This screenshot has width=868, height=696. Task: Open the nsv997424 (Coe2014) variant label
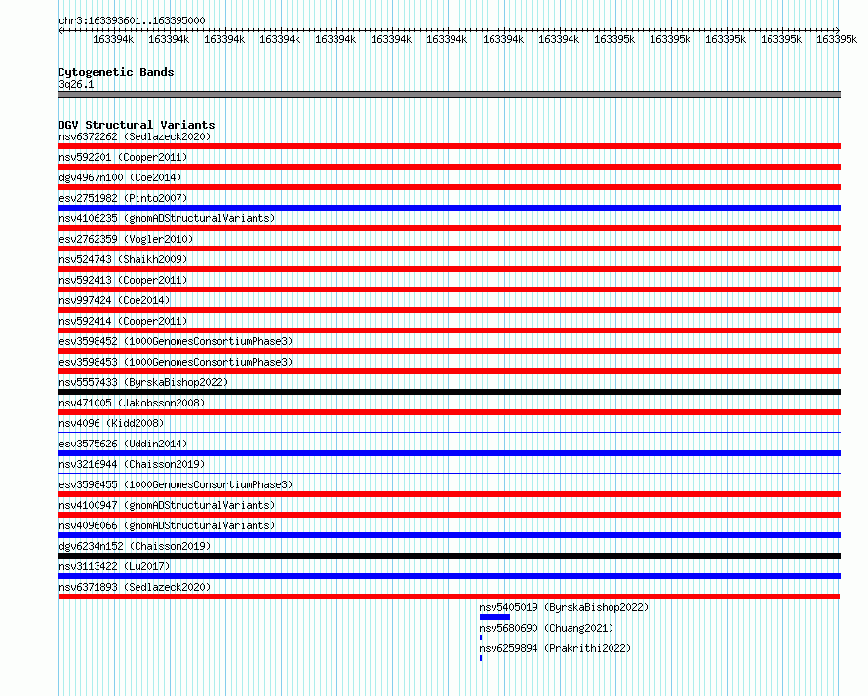click(x=114, y=300)
